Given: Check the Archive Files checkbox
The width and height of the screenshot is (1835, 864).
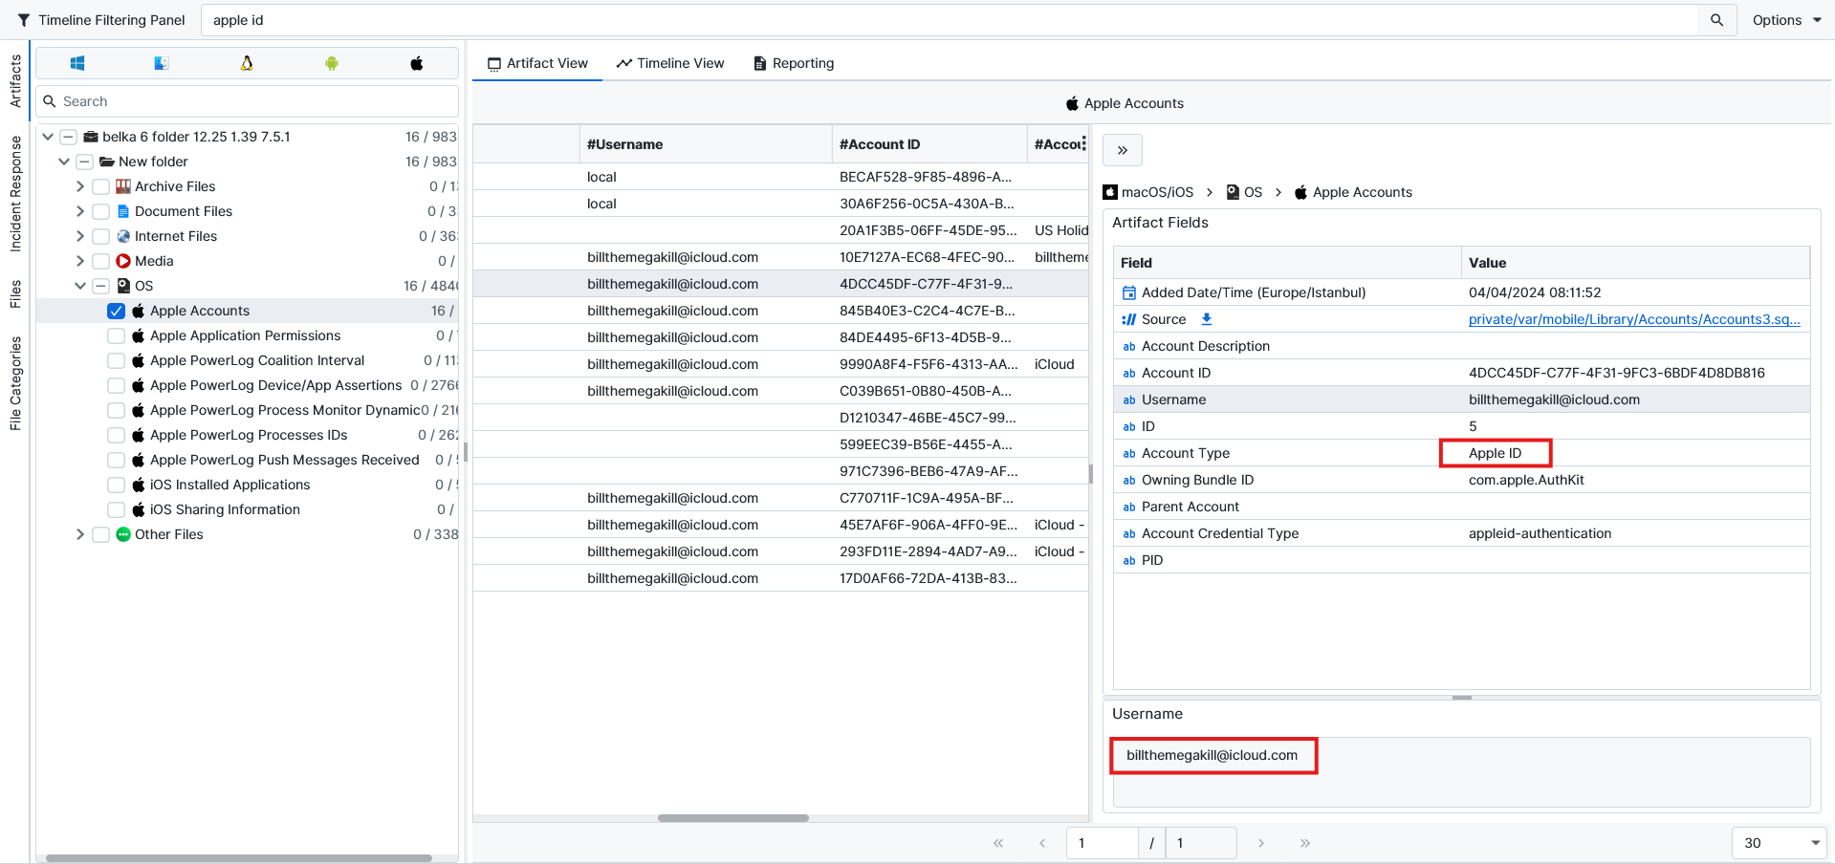Looking at the screenshot, I should [101, 186].
